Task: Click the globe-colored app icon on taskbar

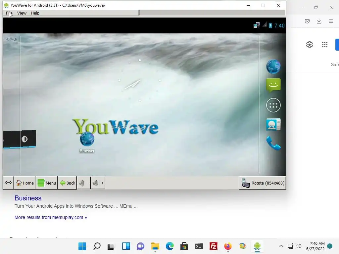Action: (x=242, y=246)
